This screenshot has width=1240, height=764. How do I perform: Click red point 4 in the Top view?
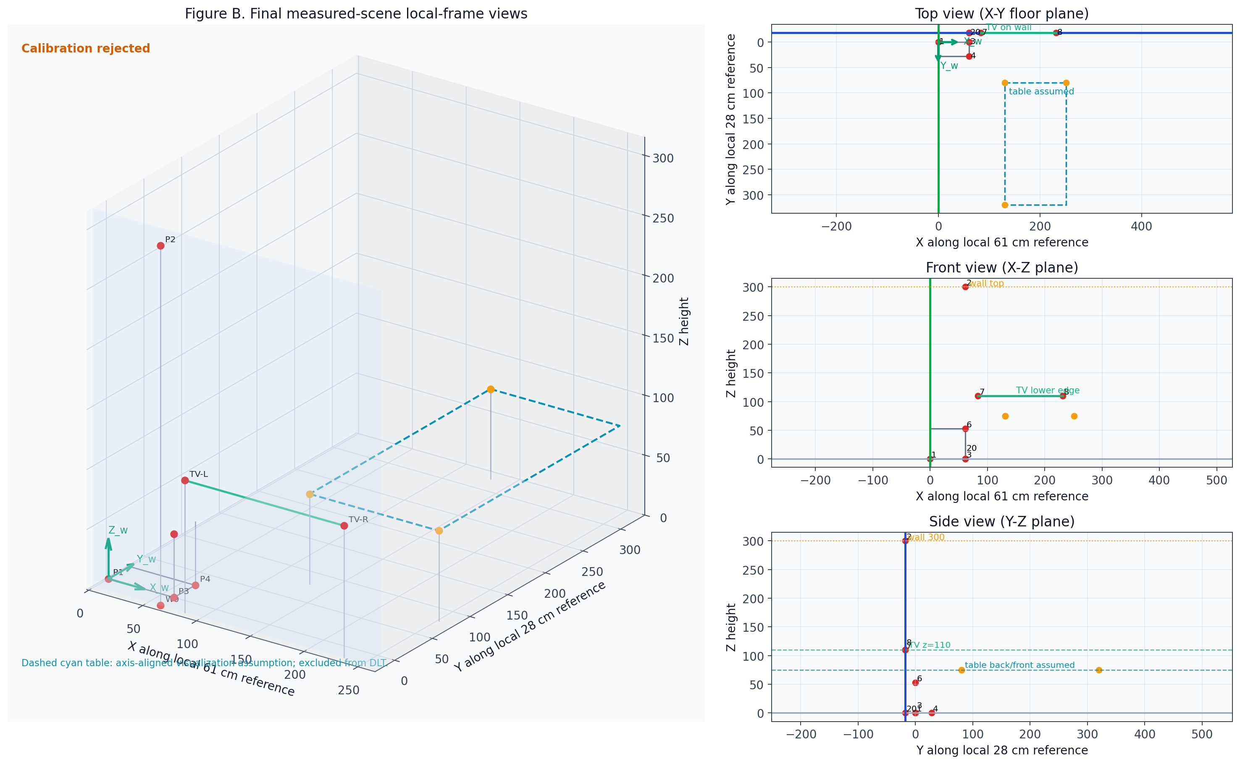pos(969,56)
